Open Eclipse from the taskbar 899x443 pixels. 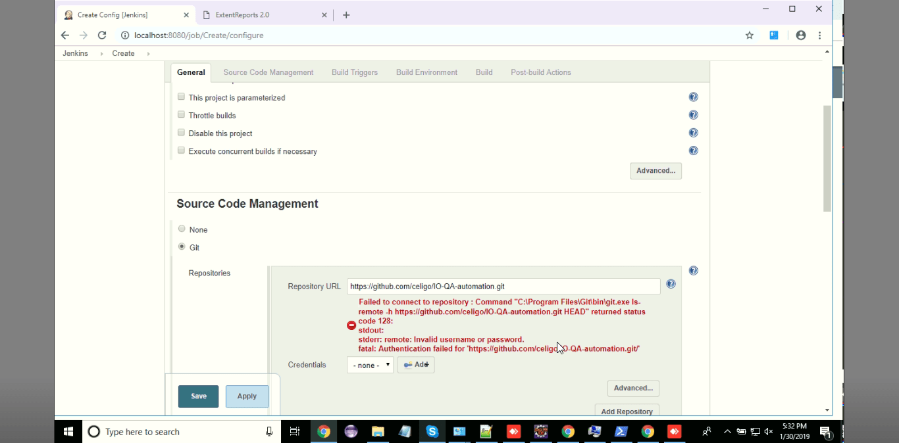click(351, 432)
